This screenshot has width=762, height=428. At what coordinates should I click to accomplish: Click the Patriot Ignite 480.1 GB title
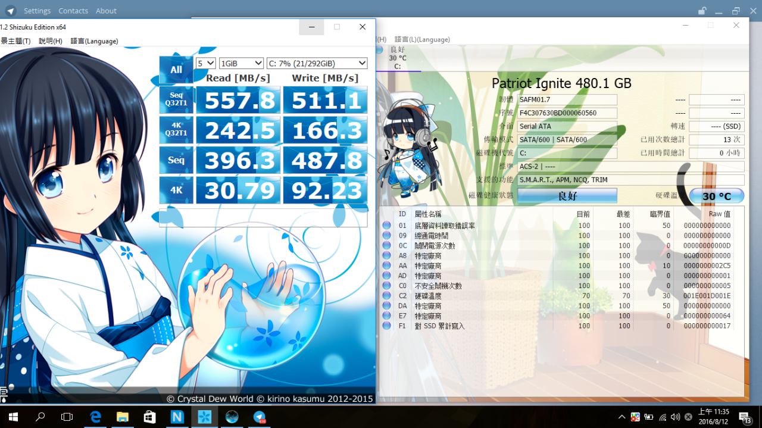pos(561,83)
